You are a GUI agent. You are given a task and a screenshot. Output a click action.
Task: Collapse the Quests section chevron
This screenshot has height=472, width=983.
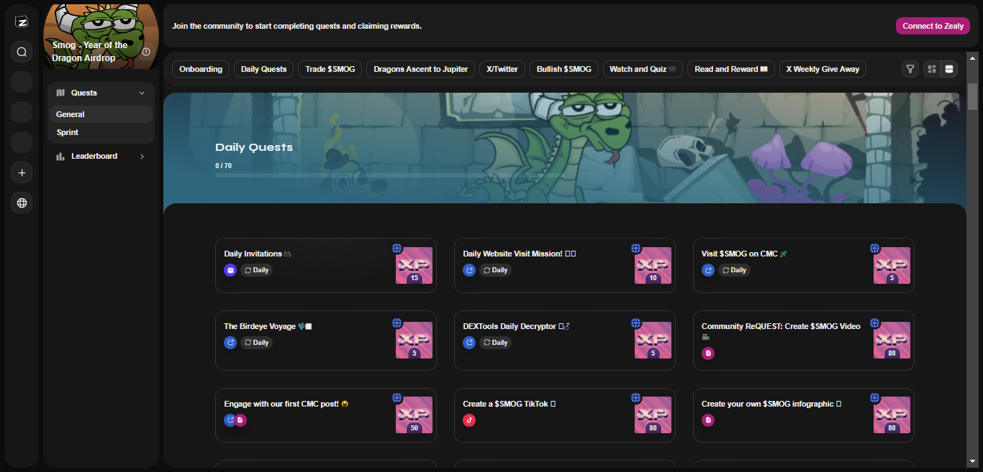point(142,93)
